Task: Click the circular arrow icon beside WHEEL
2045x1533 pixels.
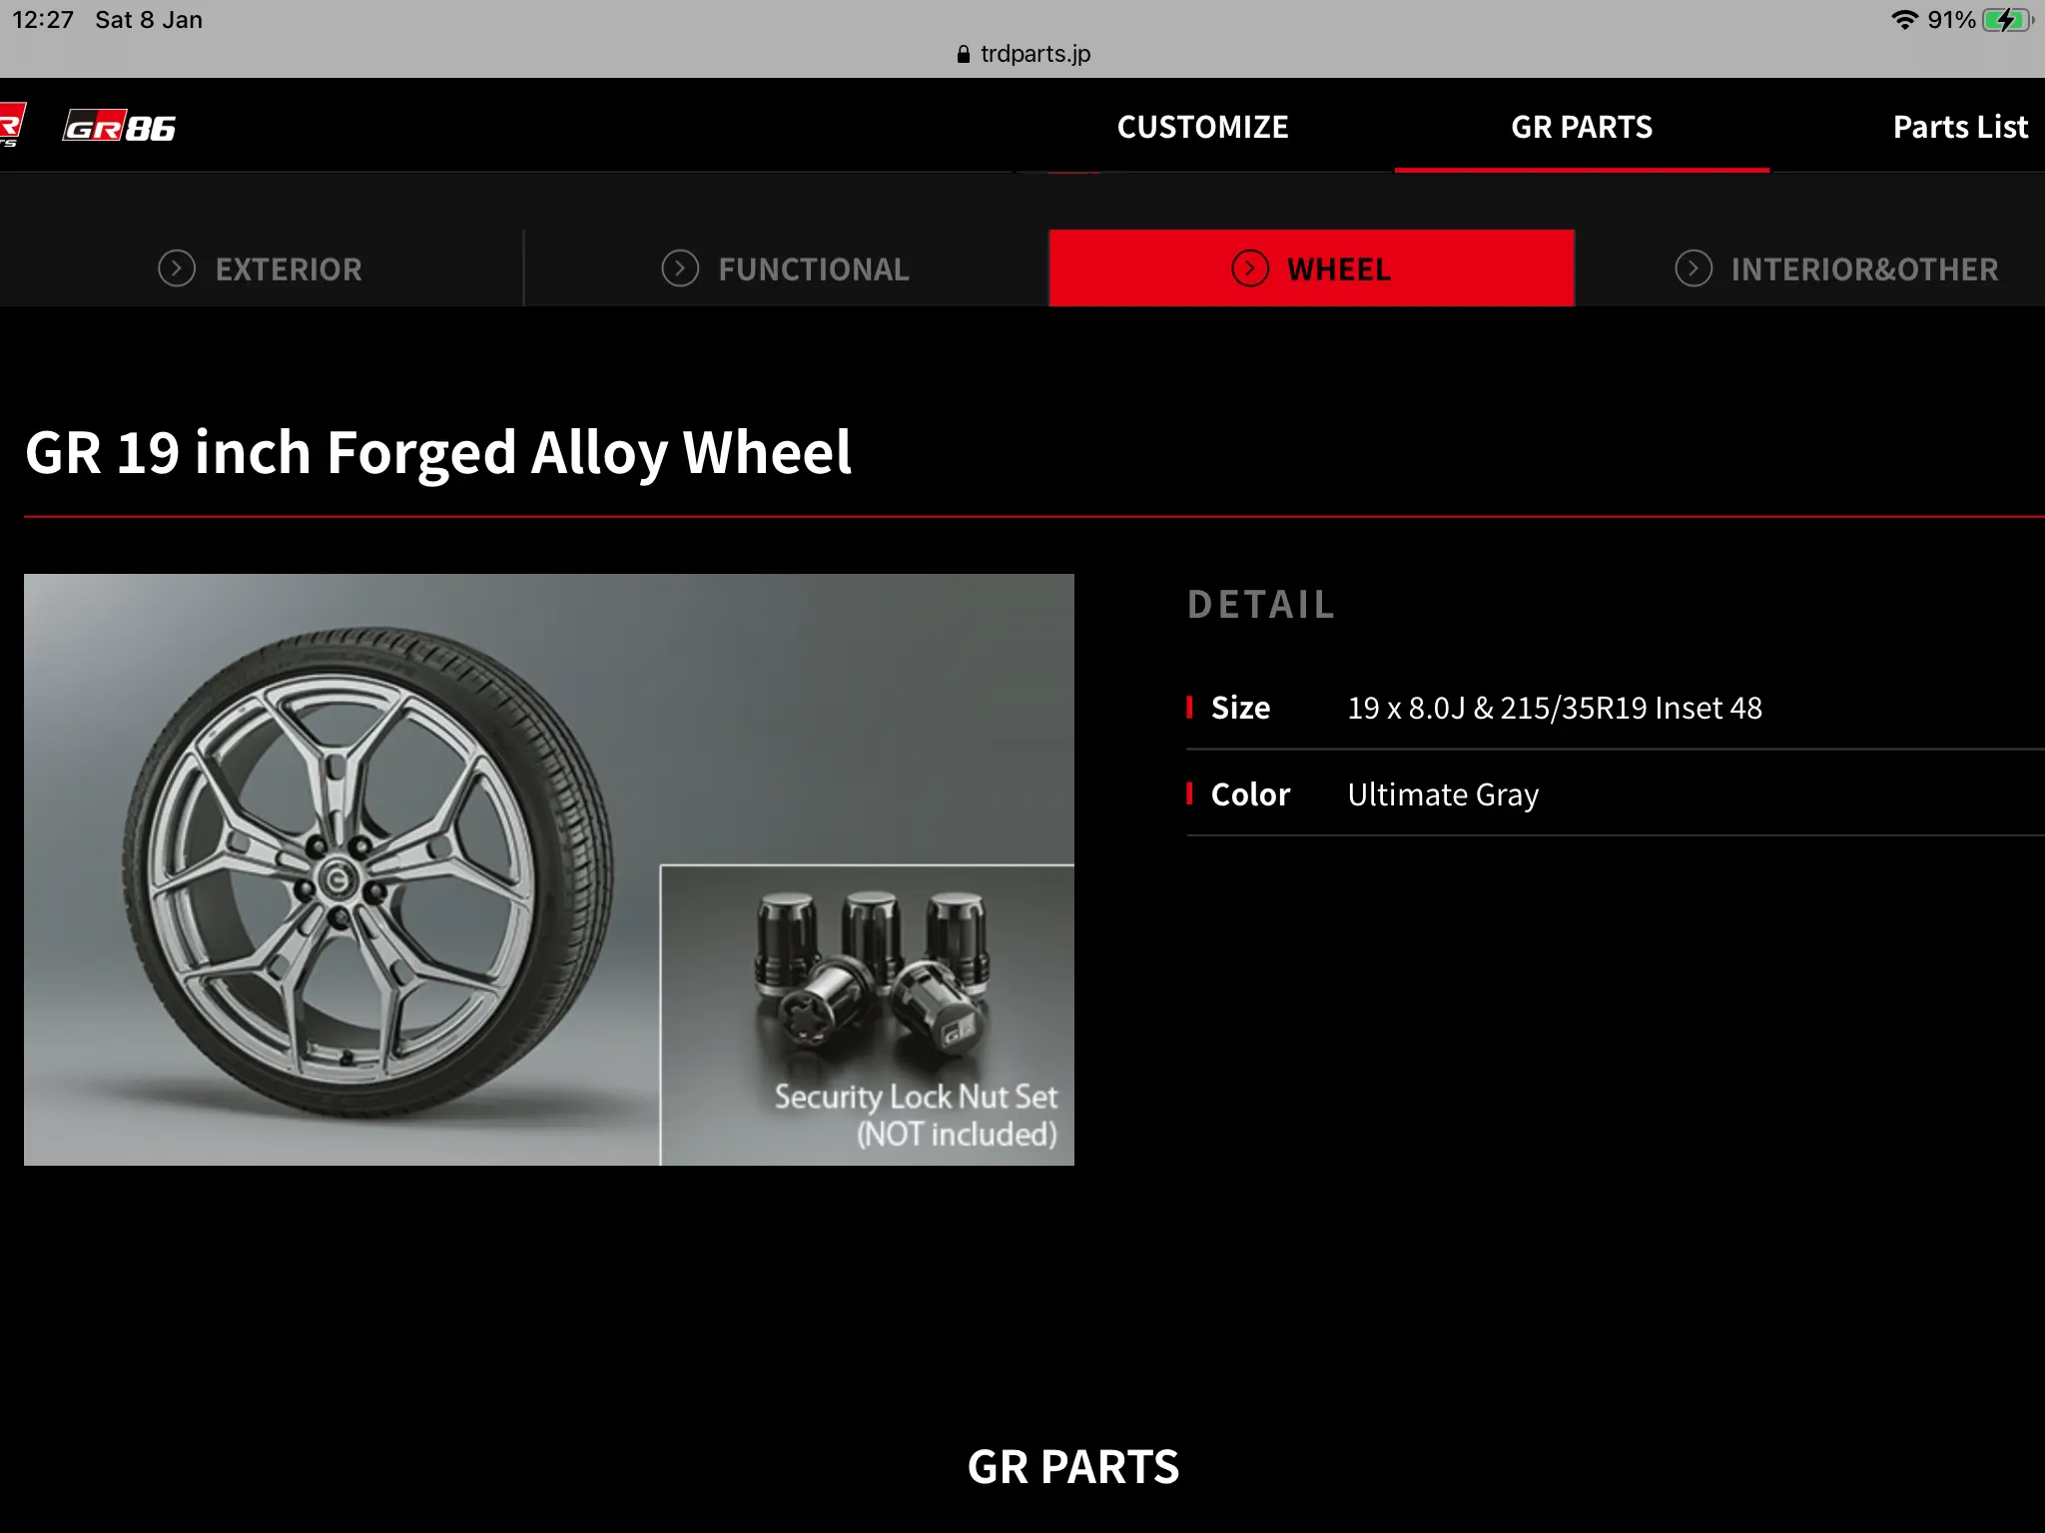Action: (1251, 267)
